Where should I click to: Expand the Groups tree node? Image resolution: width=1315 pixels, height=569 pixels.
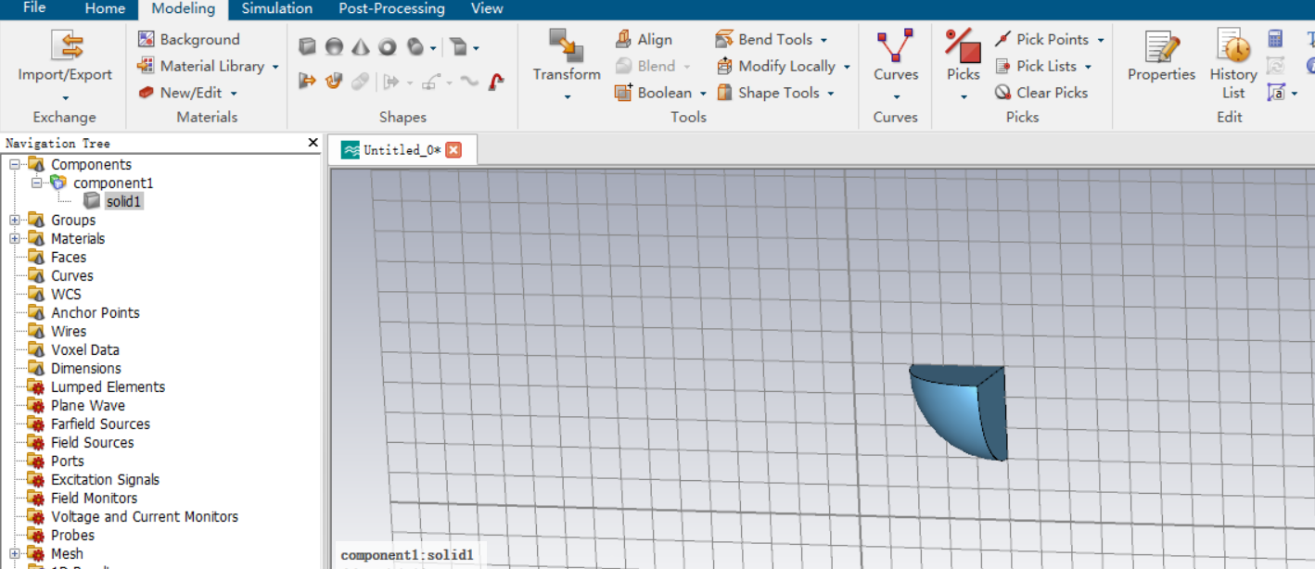(x=15, y=220)
